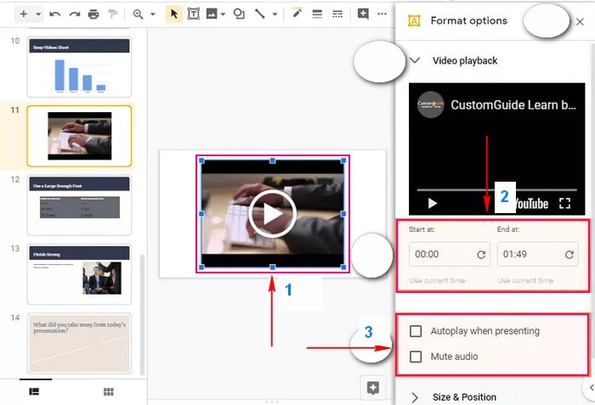Open border weight options
The image size is (595, 405).
tap(317, 14)
